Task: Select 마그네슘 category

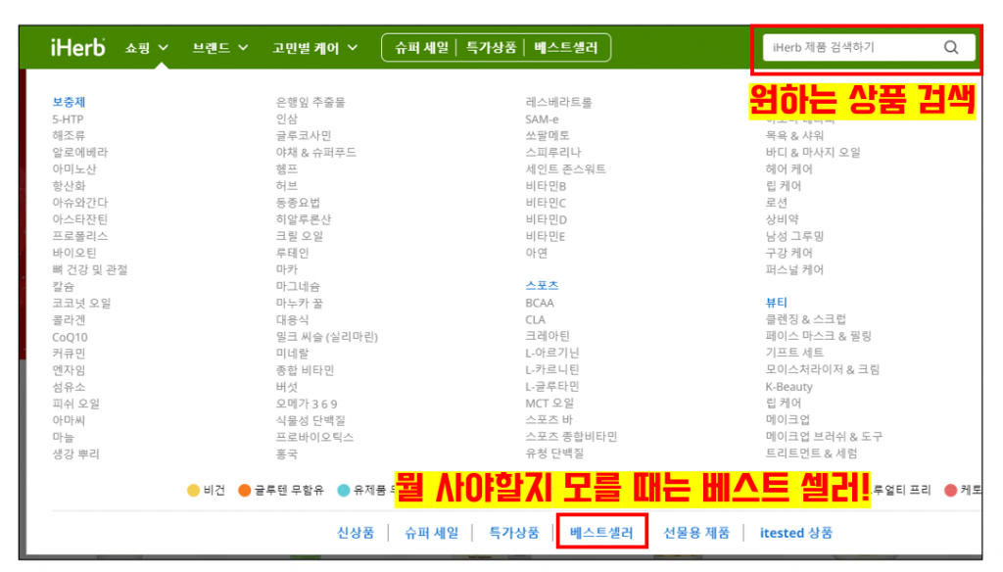Action: 298,286
